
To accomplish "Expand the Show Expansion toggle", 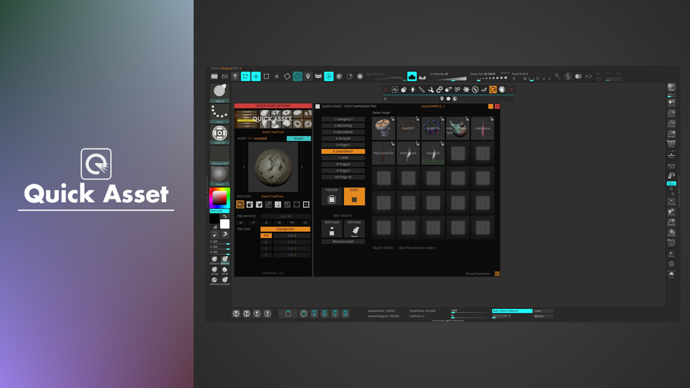I will (497, 274).
